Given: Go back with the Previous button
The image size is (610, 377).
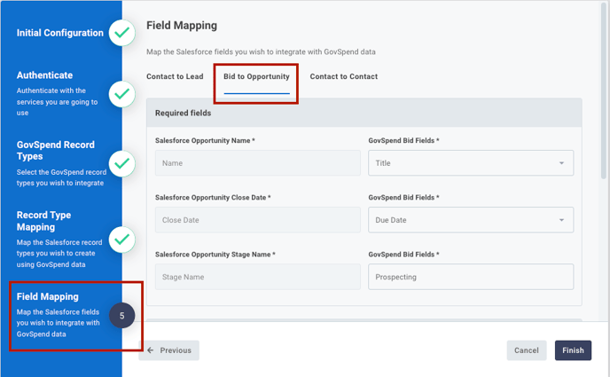Looking at the screenshot, I should [x=169, y=350].
